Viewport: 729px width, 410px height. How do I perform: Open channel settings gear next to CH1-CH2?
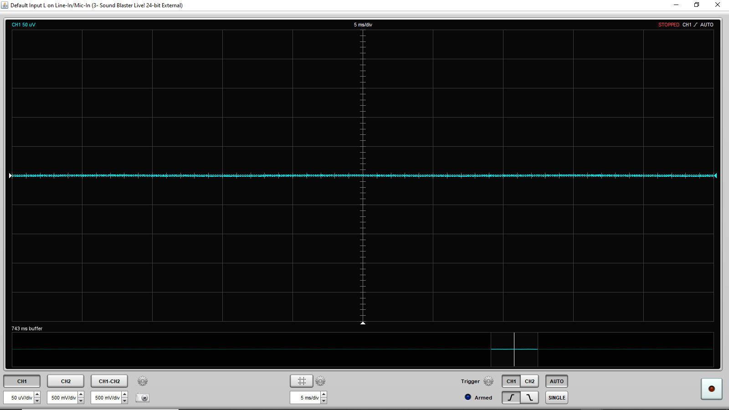[143, 381]
